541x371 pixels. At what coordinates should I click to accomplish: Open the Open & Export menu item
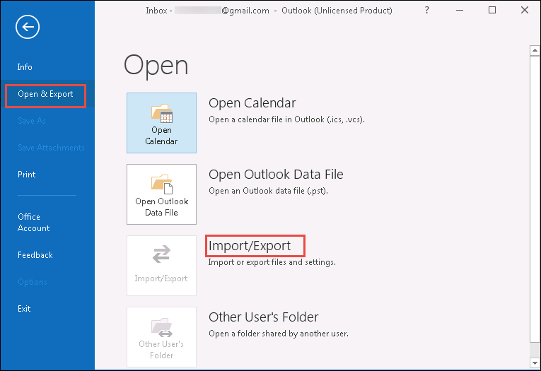tap(45, 95)
